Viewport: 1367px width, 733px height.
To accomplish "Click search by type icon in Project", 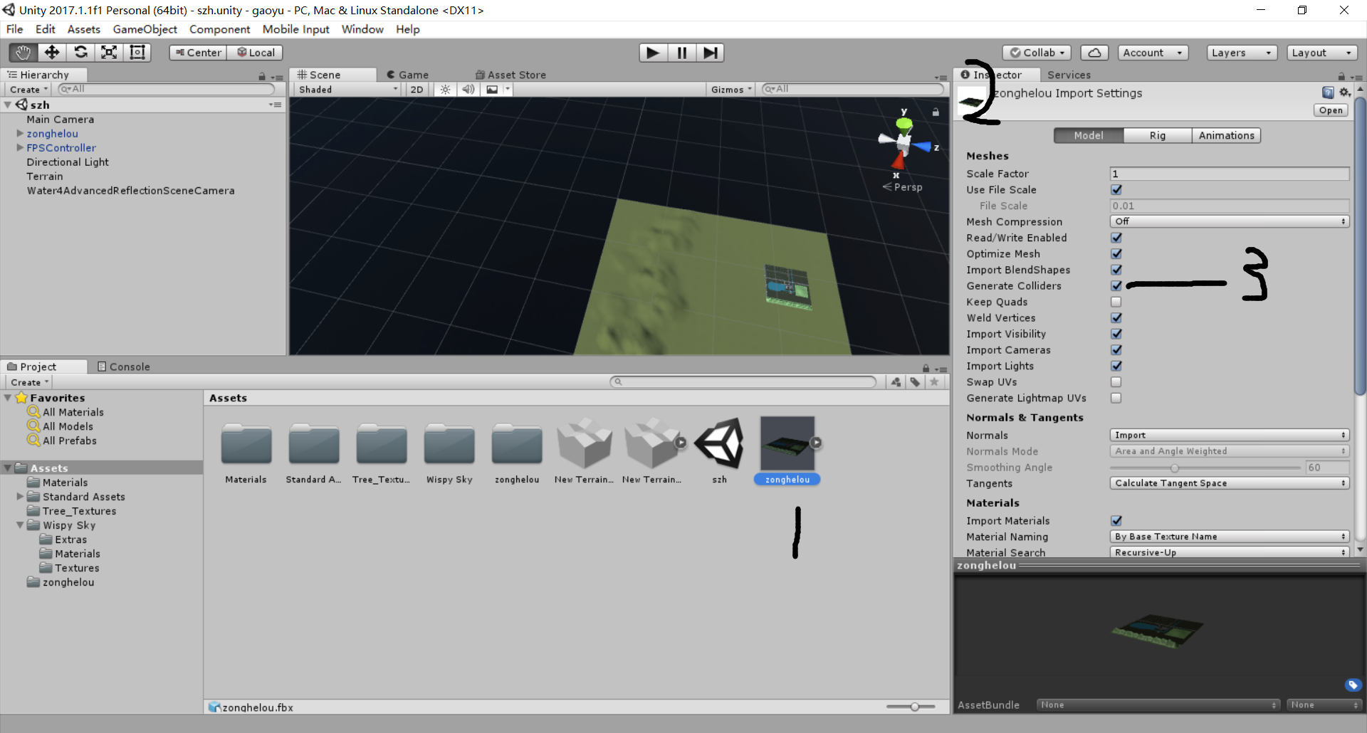I will point(896,382).
